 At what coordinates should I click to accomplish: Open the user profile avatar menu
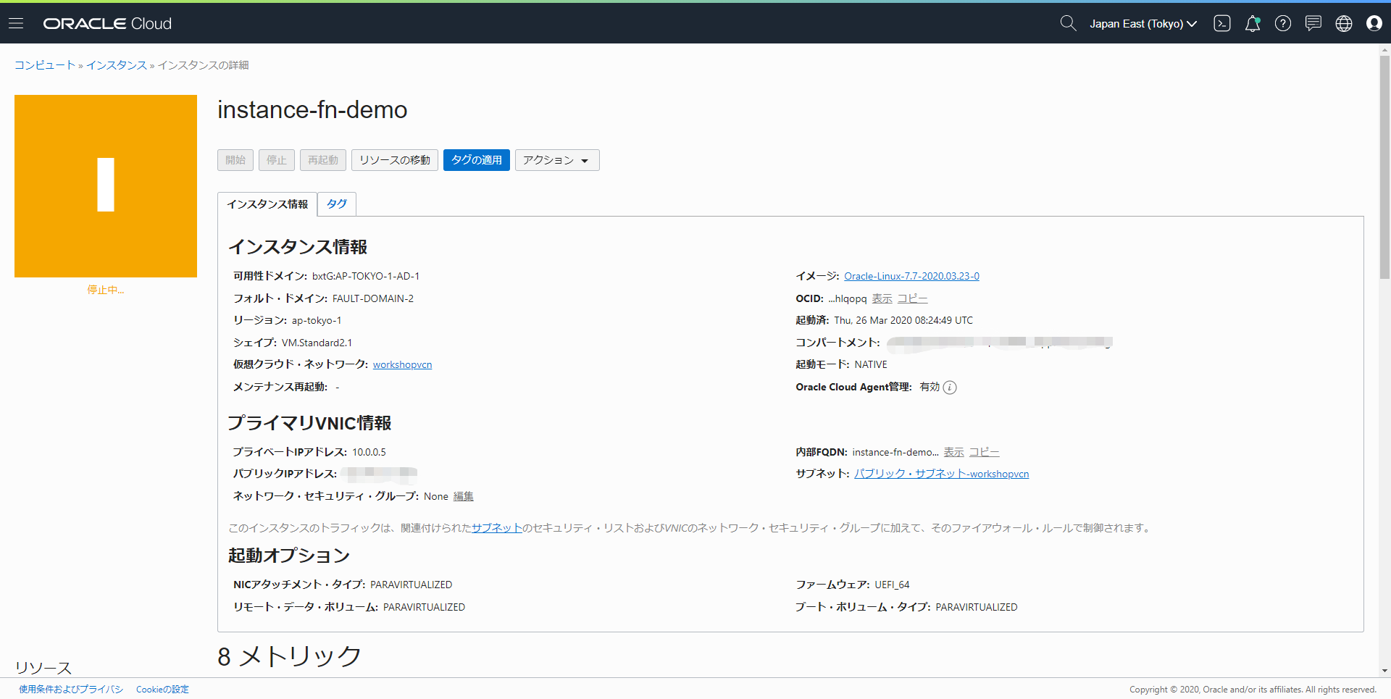[x=1374, y=24]
